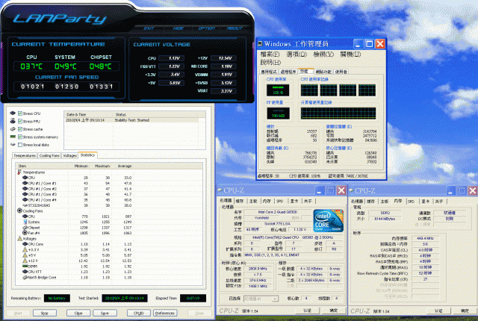This screenshot has width=478, height=321.
Task: Click the Minimum column header
Action: tap(81, 166)
